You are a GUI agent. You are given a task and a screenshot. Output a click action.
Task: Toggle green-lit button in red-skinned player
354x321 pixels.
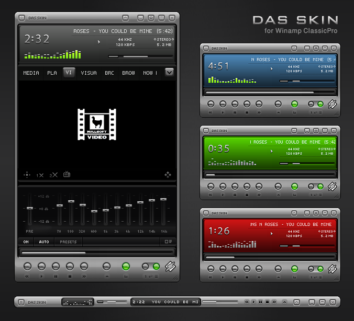point(294,269)
